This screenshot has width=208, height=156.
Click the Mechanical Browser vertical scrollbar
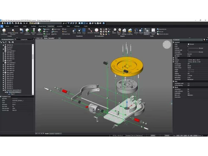[33, 69]
